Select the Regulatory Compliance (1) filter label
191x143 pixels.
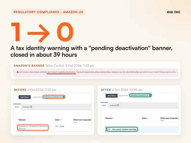tap(53, 97)
